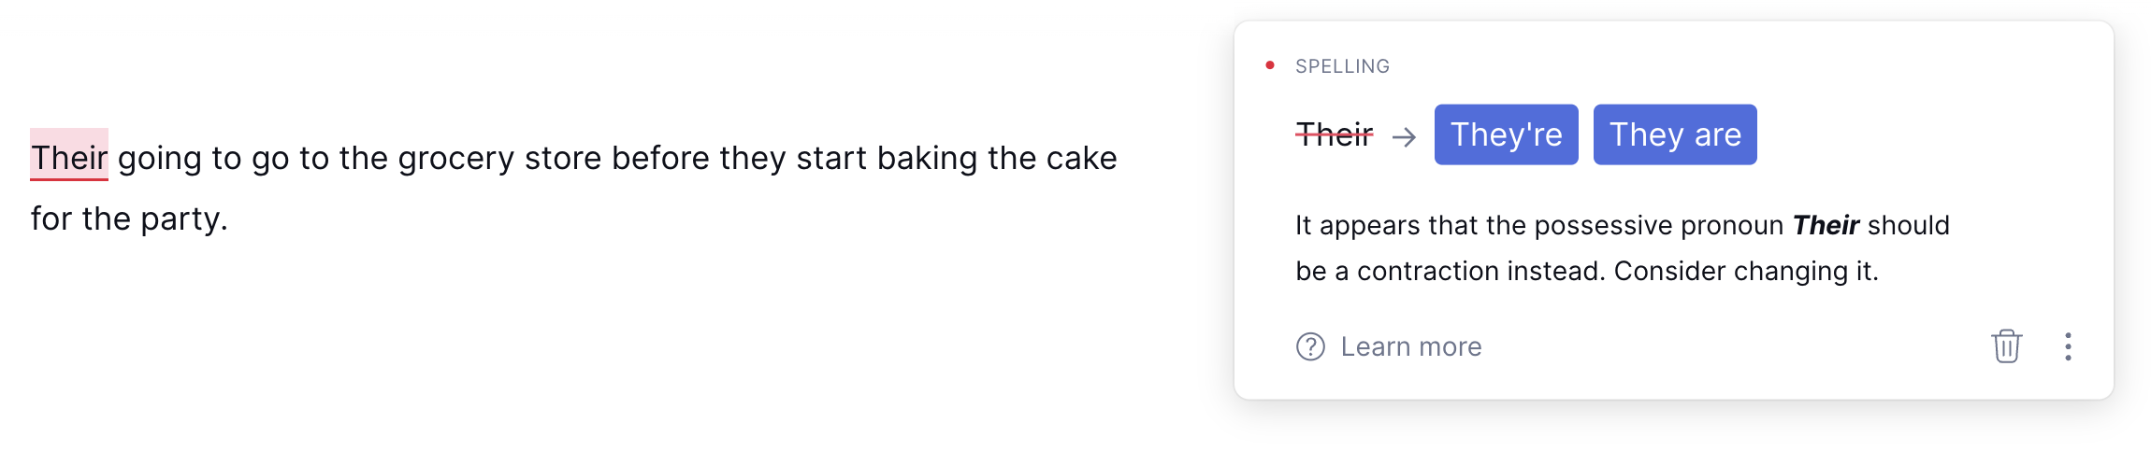Viewport: 2151px width, 465px height.
Task: Click the arrow icon beside struck-through Their
Action: click(x=1404, y=137)
